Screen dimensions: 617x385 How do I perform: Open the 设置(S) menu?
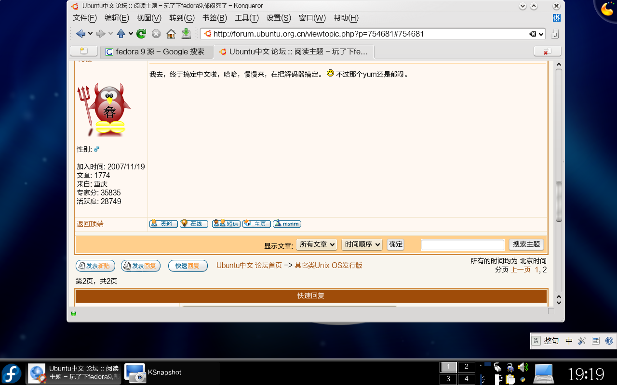click(279, 18)
